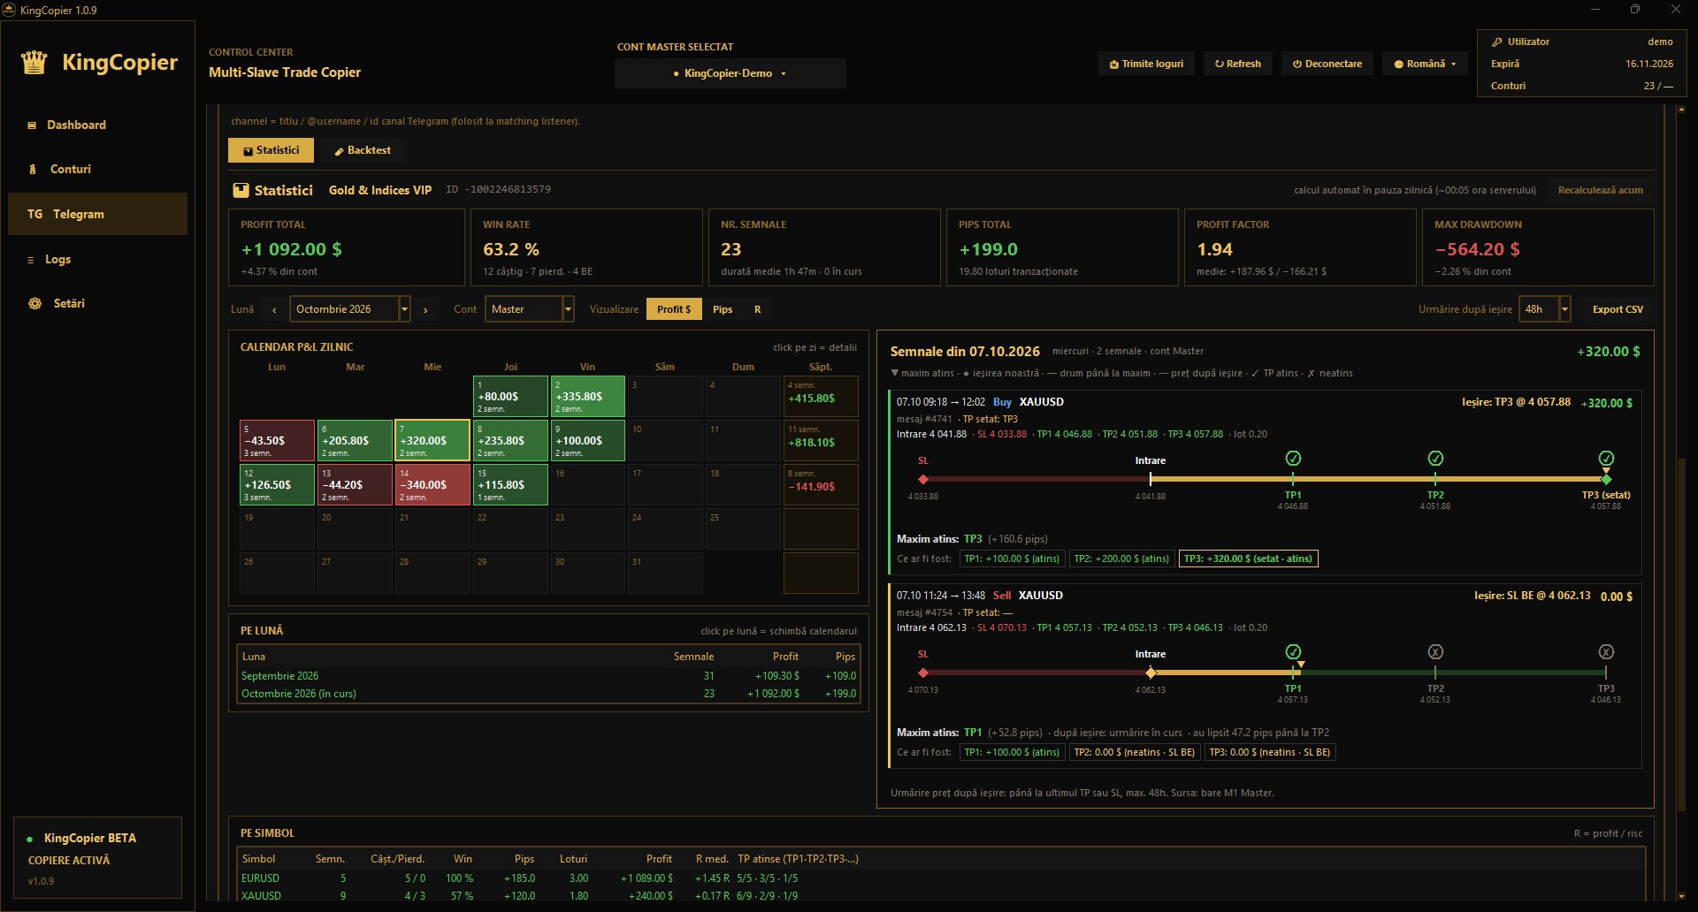The image size is (1698, 912).
Task: Click SL diamond marker on Buy timeline
Action: [923, 479]
